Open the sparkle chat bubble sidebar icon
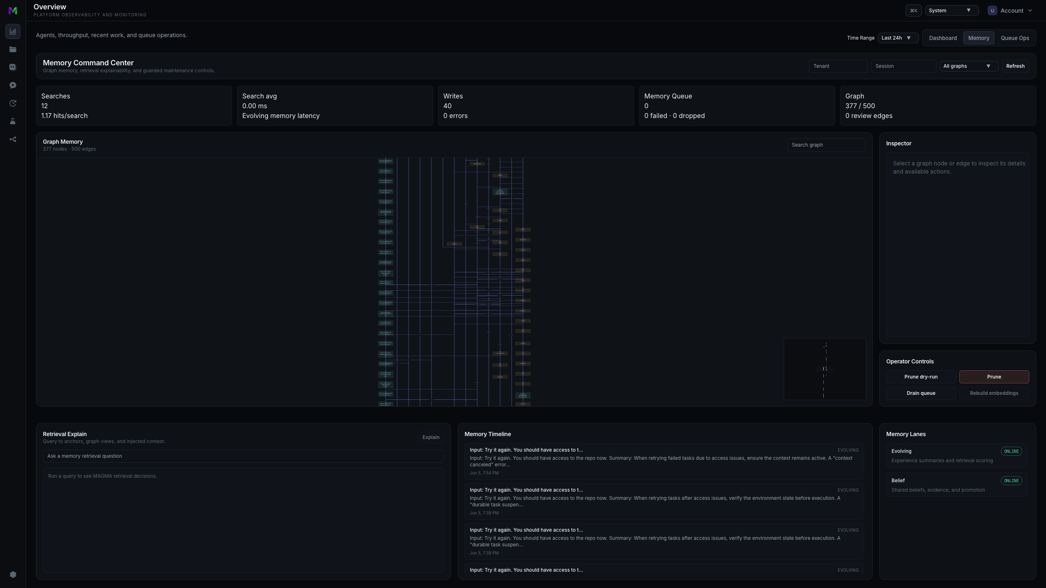 pyautogui.click(x=13, y=85)
